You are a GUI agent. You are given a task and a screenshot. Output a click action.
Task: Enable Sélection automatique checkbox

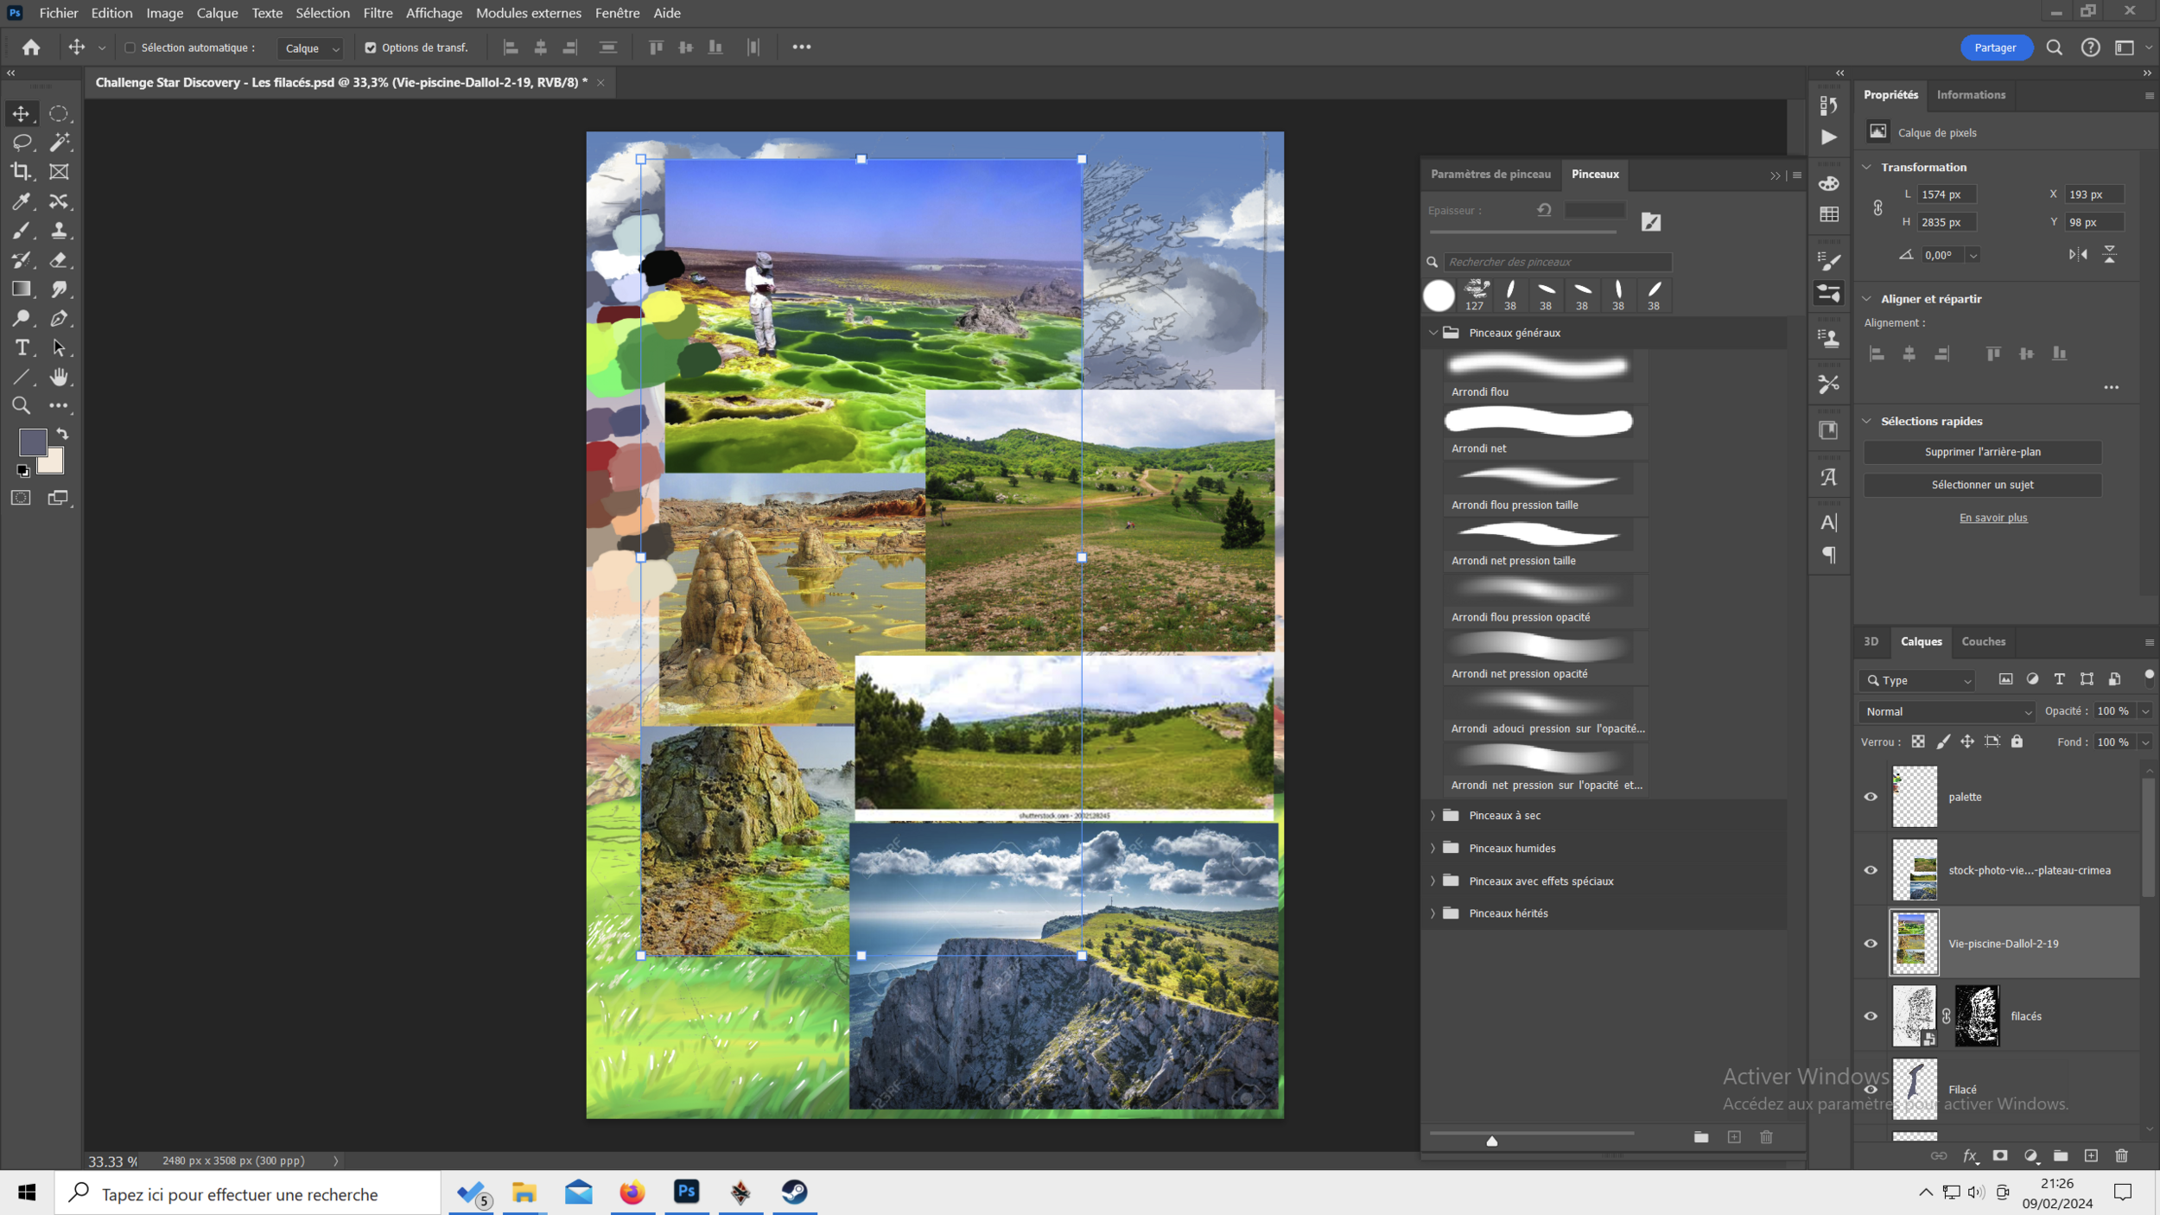[x=130, y=48]
